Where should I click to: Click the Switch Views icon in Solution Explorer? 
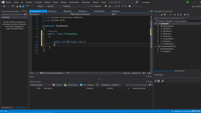165,15
